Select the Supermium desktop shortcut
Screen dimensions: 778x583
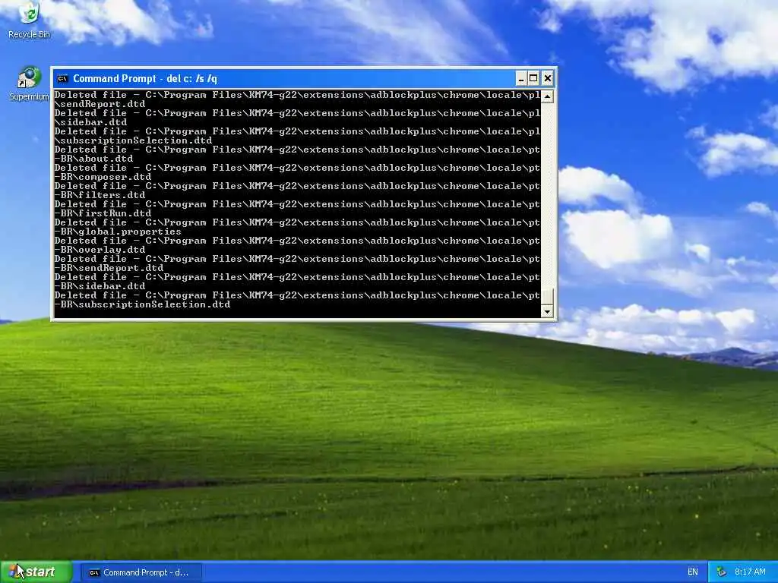pos(29,84)
